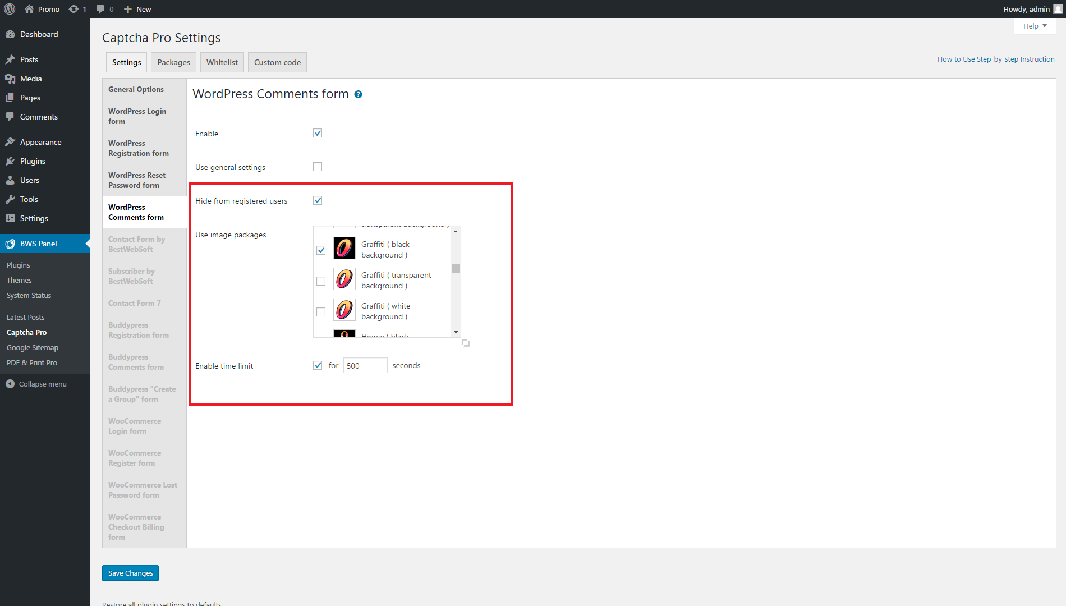This screenshot has width=1066, height=606.
Task: Check Use general settings
Action: pyautogui.click(x=318, y=167)
